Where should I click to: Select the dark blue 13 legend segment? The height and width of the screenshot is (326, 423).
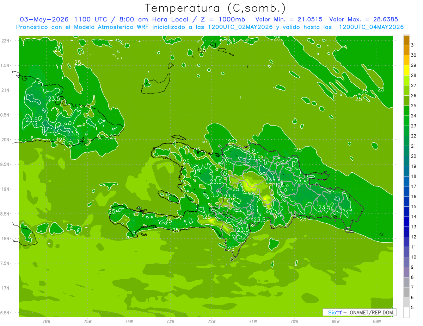(406, 222)
